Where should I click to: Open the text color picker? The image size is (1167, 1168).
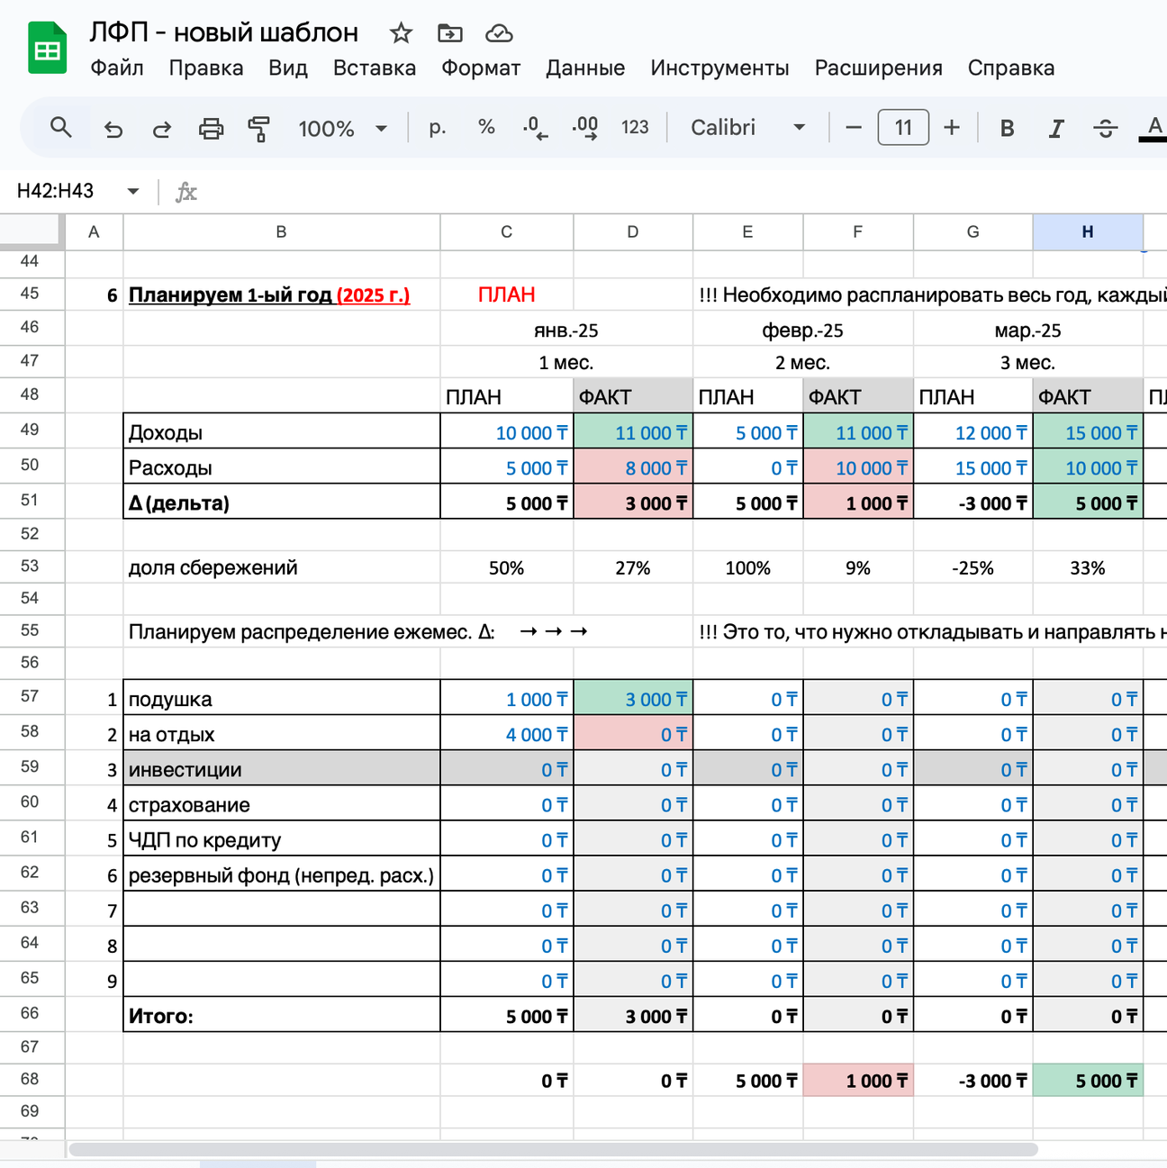1153,129
